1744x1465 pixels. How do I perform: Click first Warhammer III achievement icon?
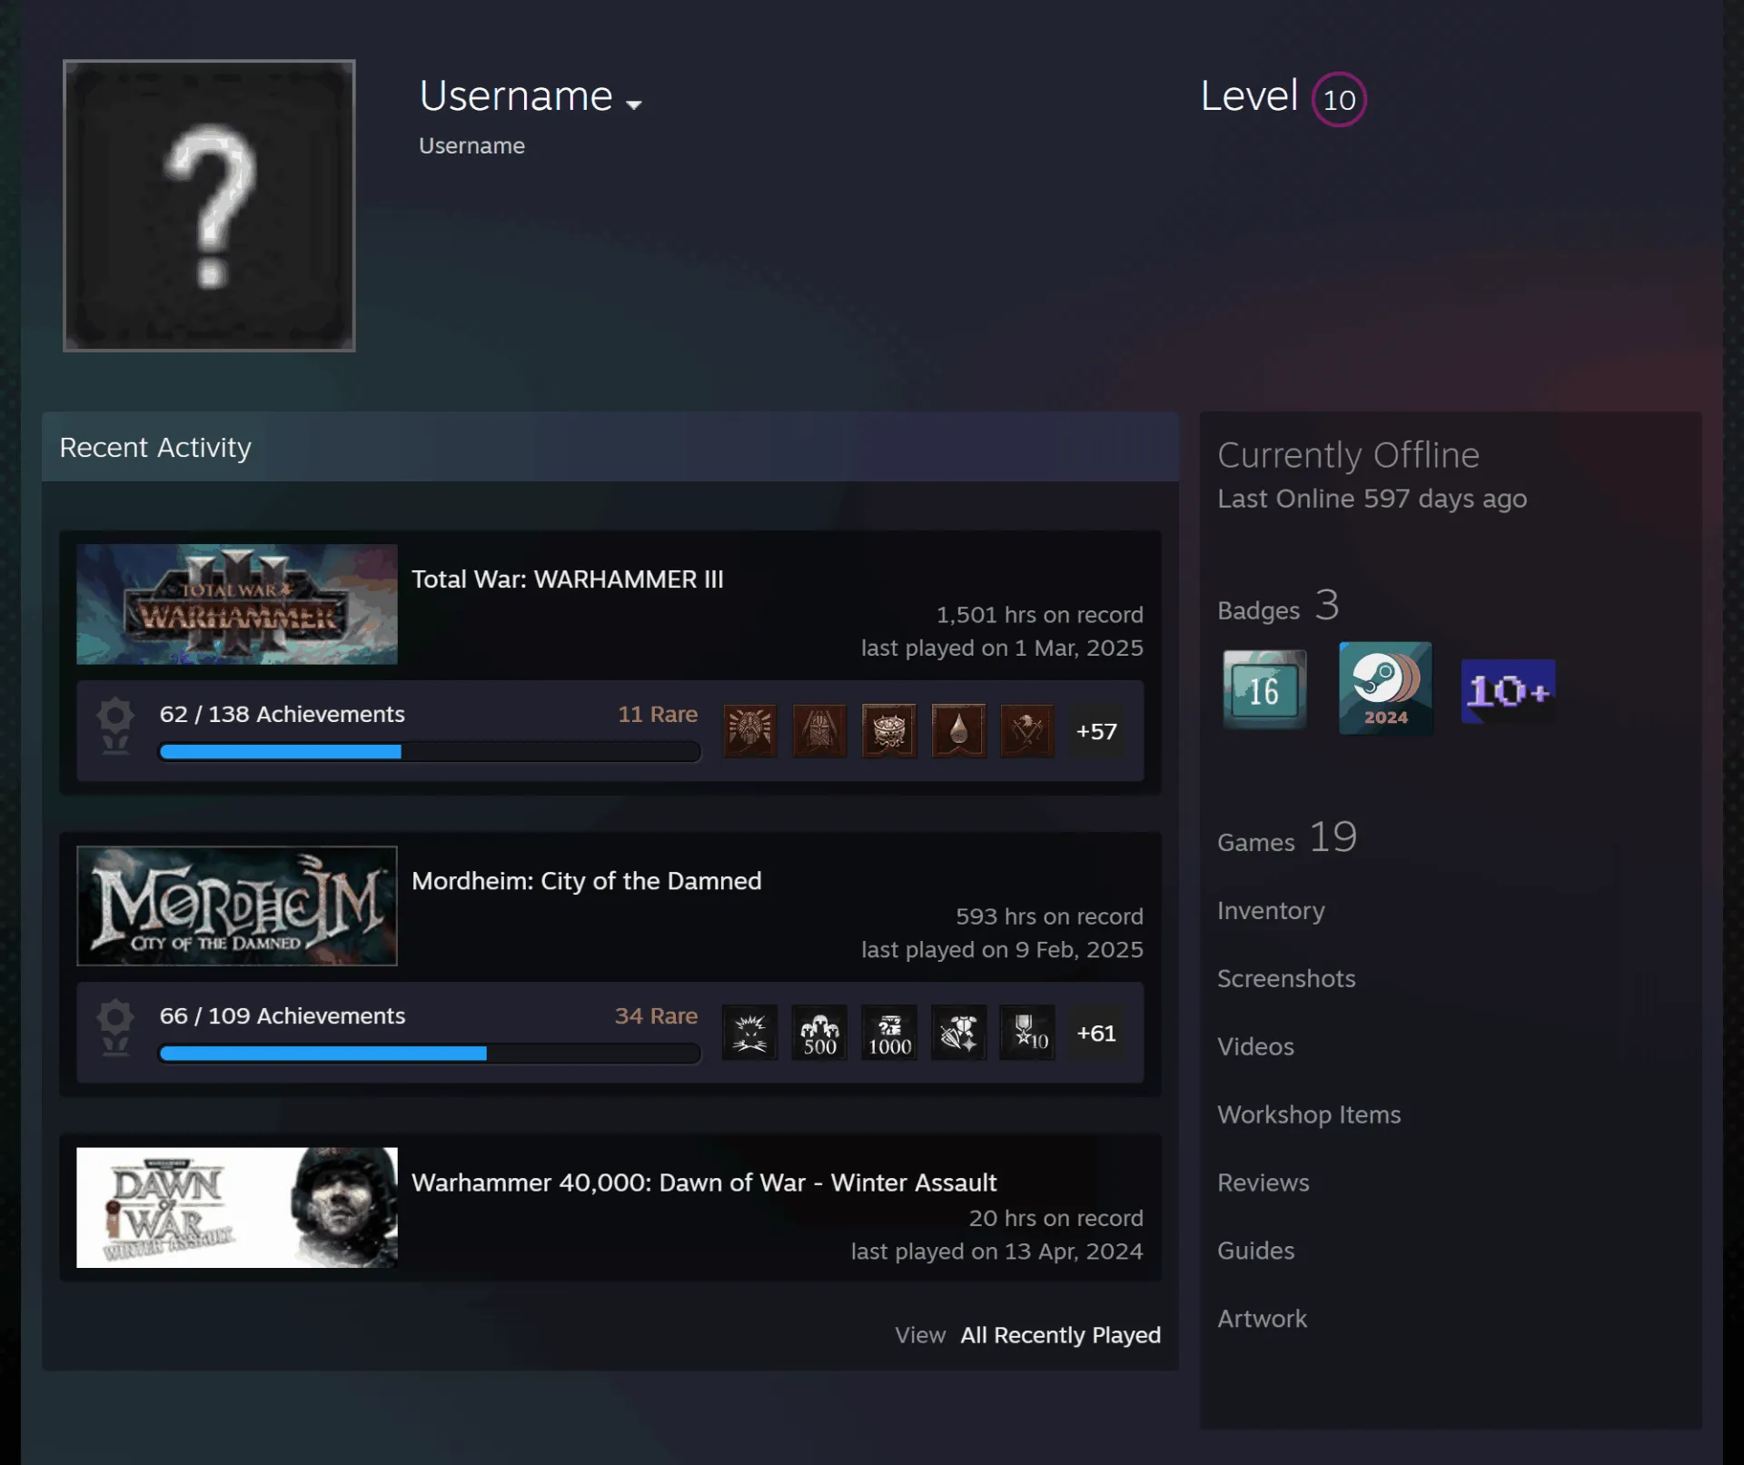[750, 730]
